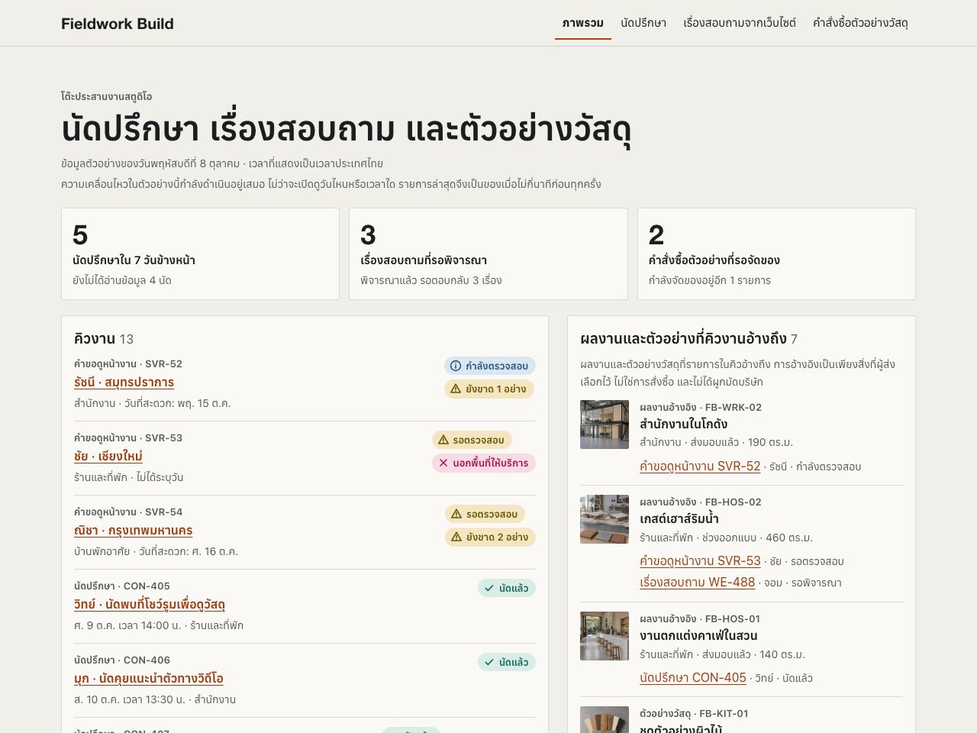
Task: Follow คำขอดูหน้างาน SVR-52 reference link
Action: click(x=700, y=467)
